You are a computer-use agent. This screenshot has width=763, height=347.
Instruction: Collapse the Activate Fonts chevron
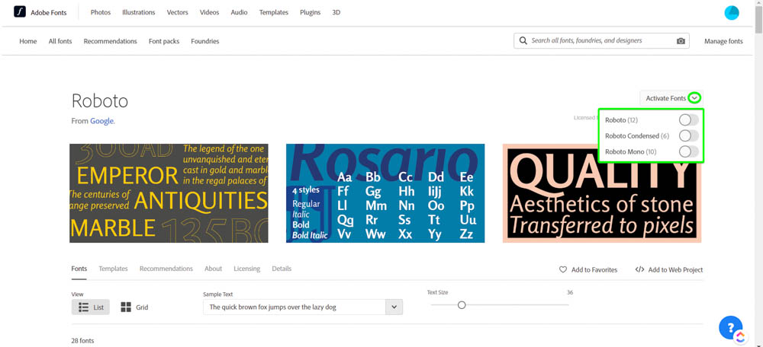(x=694, y=98)
